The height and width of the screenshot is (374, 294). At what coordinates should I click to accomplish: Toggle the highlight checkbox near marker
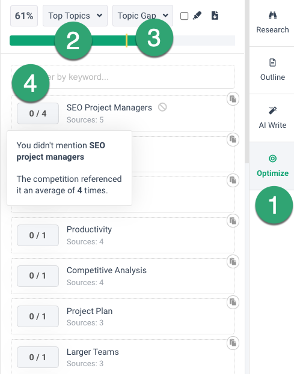pos(184,16)
